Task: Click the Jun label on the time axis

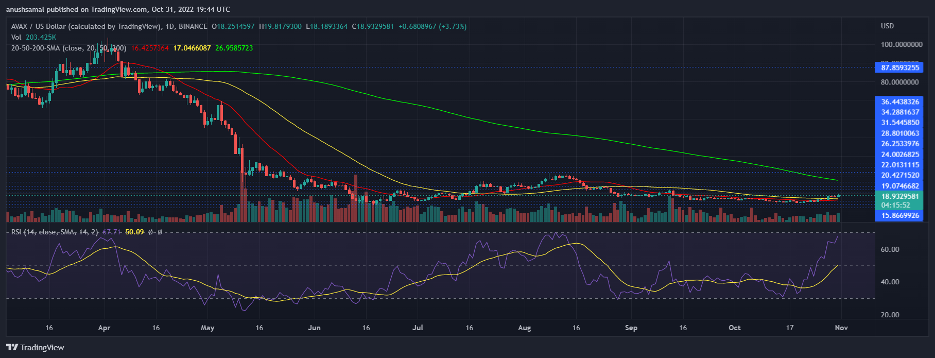Action: 314,328
